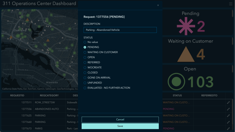Click the Description text field
Viewport: 235px width, 132px height.
coord(120,30)
